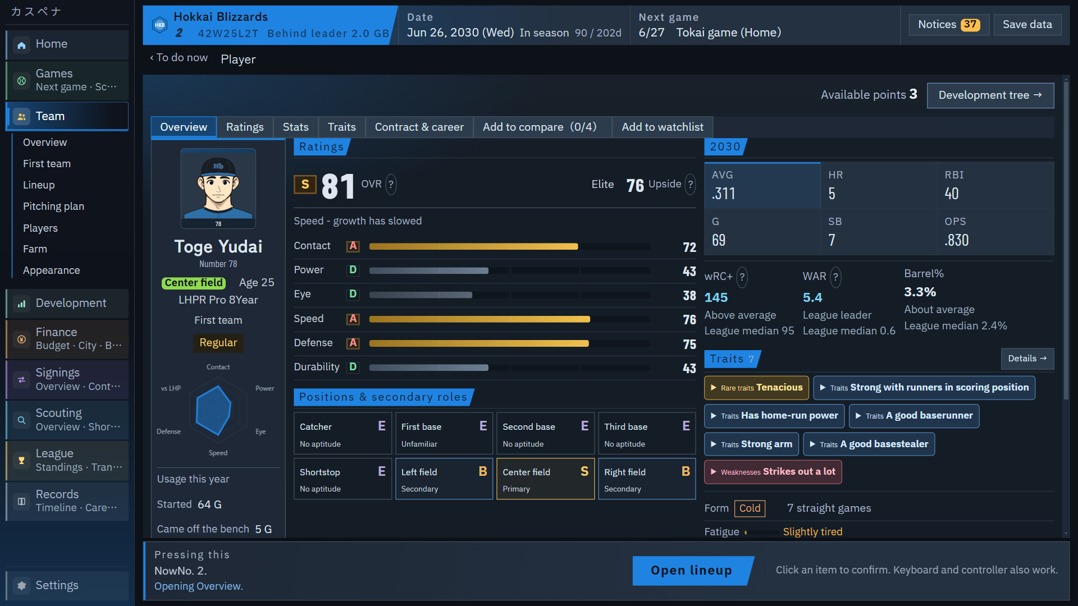Click the Team people icon
This screenshot has width=1078, height=606.
click(21, 116)
